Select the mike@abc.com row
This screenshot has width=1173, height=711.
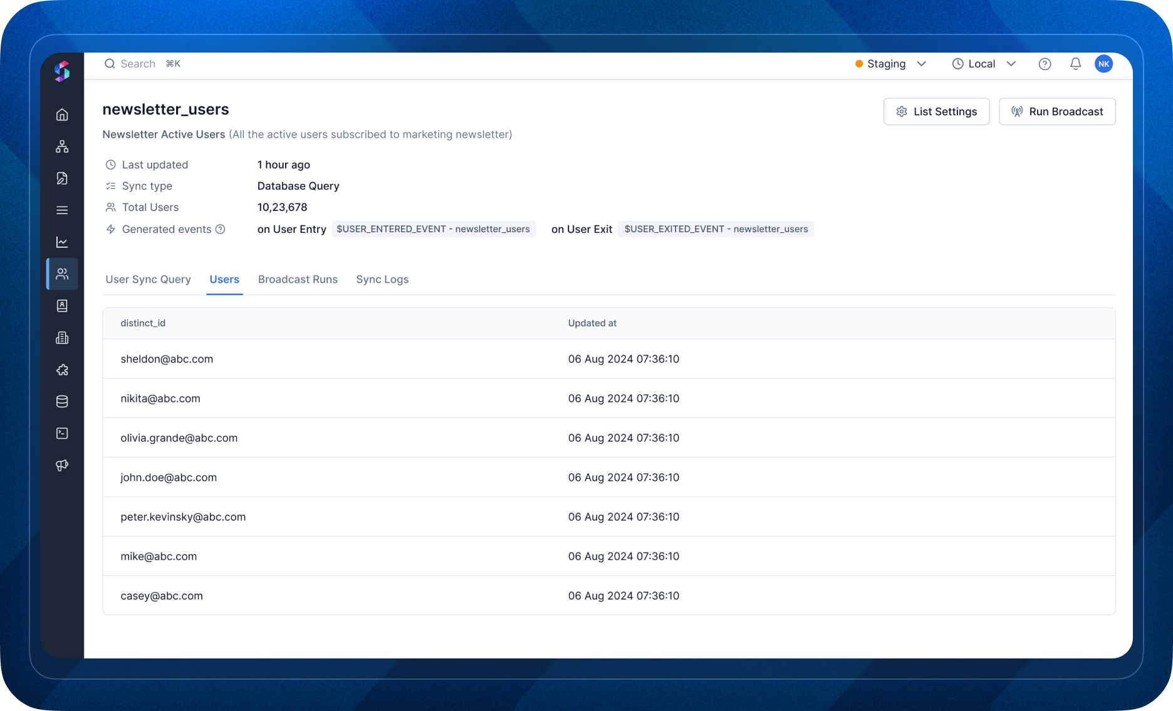click(x=609, y=556)
